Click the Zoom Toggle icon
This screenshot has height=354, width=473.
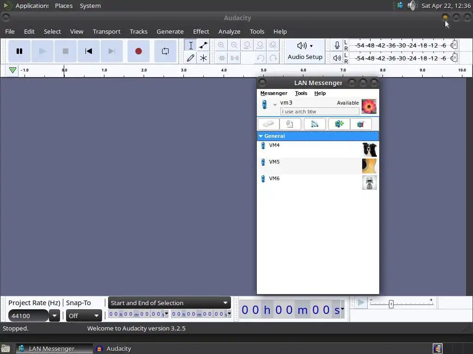point(273,45)
